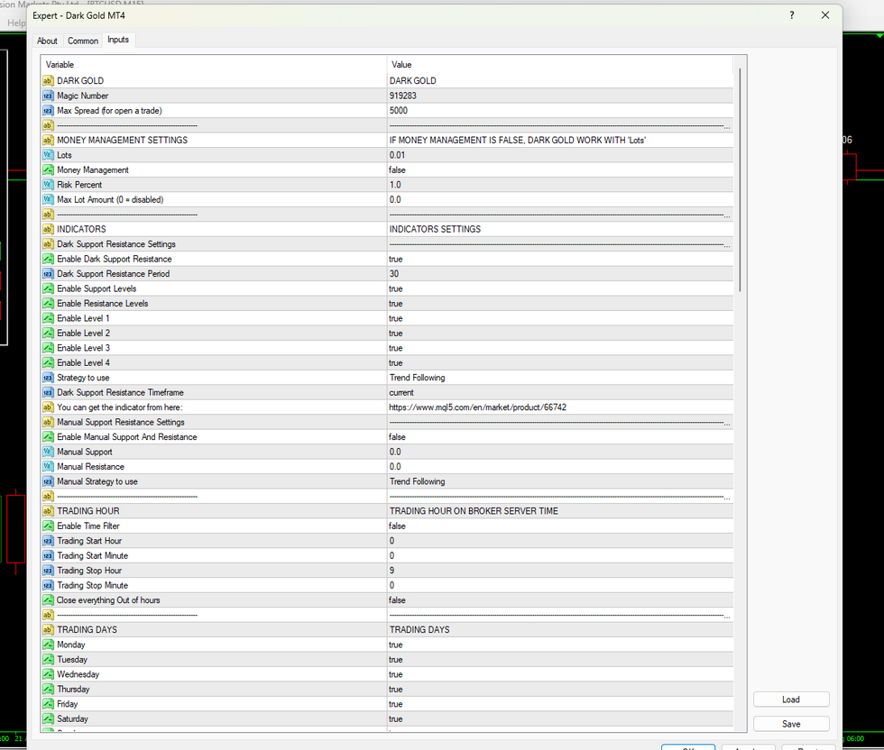Click the mql5.com market product URL value
Screen dimensions: 884x750
click(477, 407)
